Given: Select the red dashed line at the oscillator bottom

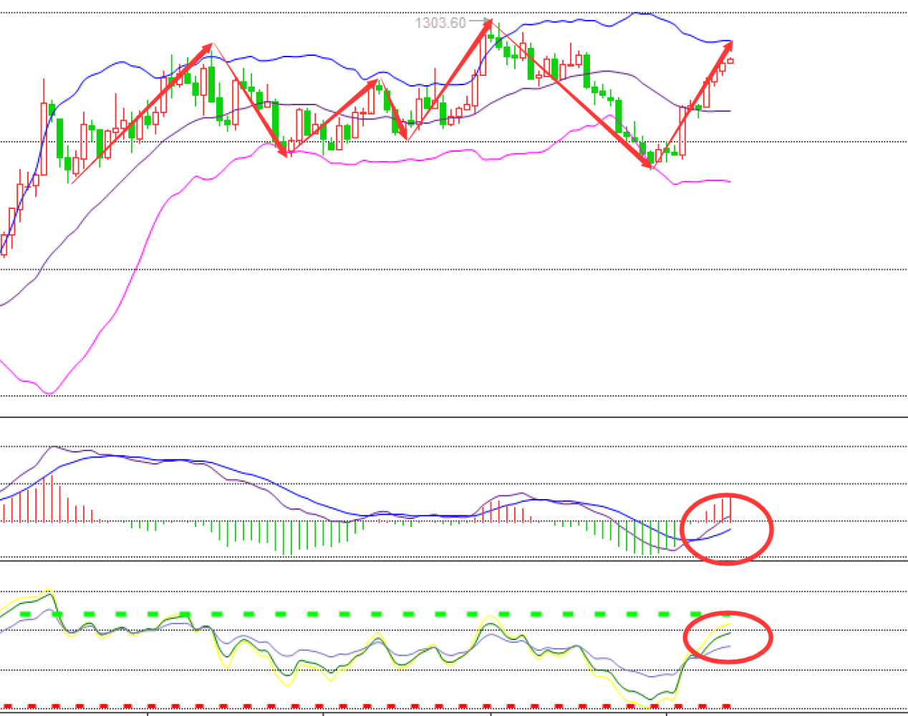Looking at the screenshot, I should pyautogui.click(x=365, y=706).
